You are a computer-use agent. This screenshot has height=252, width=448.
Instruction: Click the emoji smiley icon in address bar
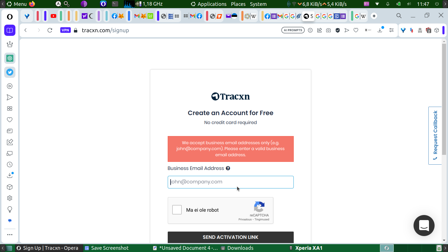(310, 30)
